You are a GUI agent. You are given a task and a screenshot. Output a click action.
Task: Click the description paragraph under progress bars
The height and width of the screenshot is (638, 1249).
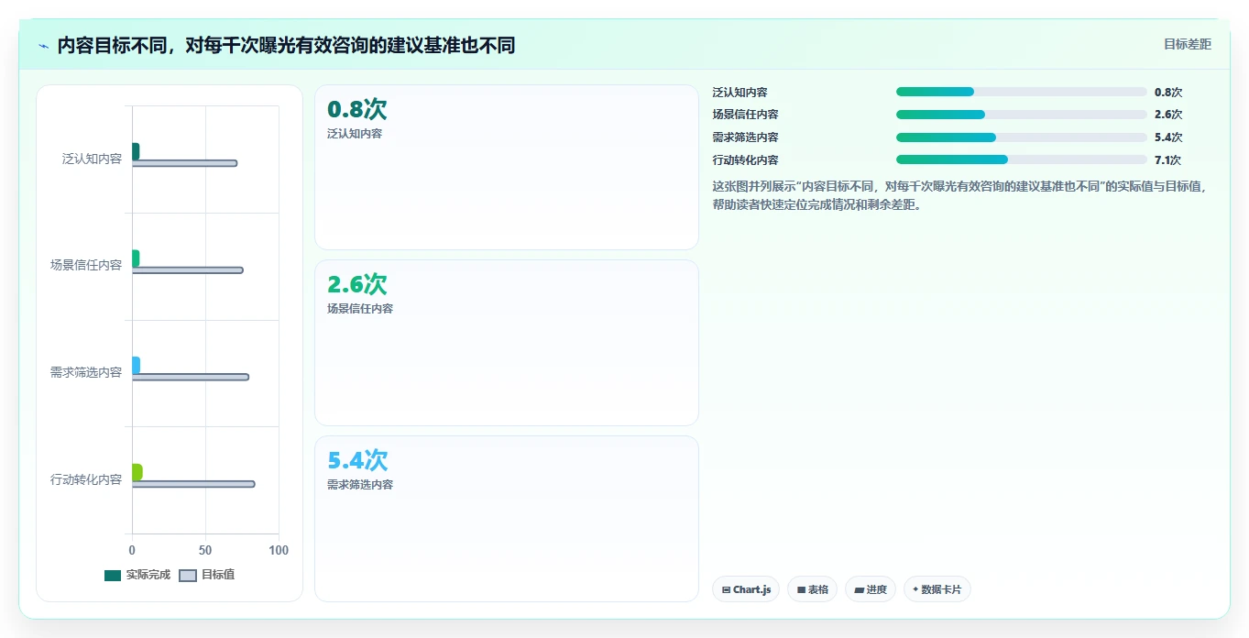tap(962, 195)
